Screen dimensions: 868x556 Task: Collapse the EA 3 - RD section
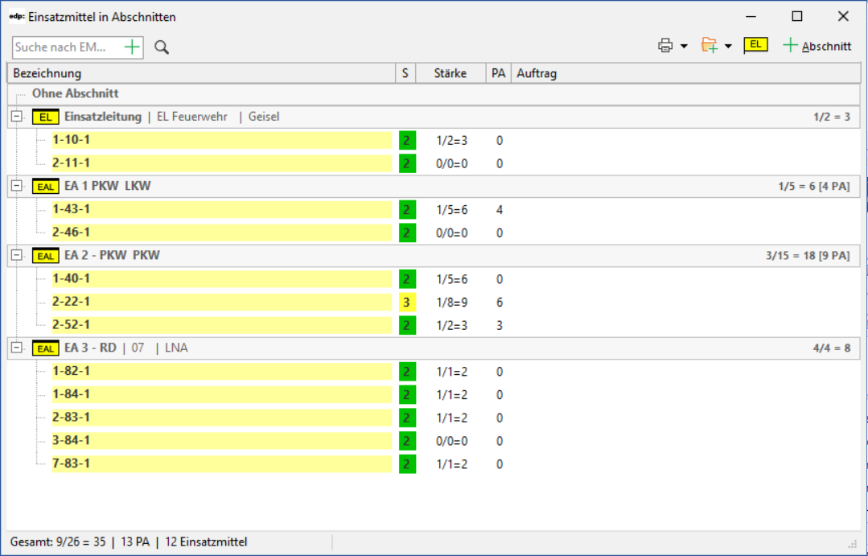[x=17, y=348]
